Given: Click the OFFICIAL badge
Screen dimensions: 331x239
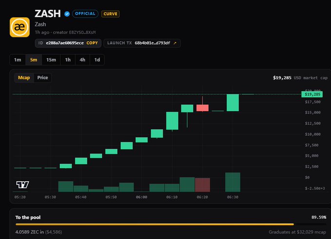Looking at the screenshot, I should [85, 14].
